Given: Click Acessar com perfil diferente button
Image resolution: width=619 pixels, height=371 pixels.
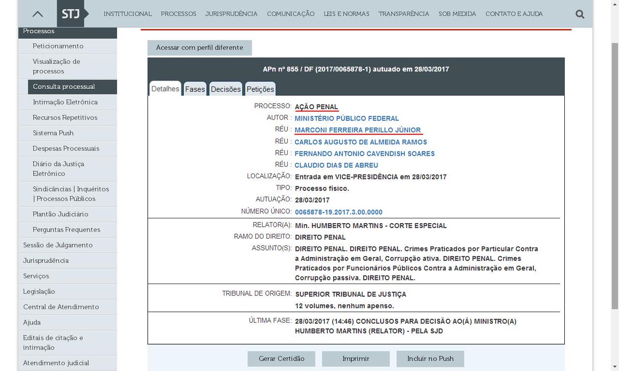Looking at the screenshot, I should coord(200,47).
